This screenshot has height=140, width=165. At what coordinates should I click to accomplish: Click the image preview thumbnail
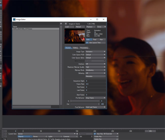coord(75,36)
